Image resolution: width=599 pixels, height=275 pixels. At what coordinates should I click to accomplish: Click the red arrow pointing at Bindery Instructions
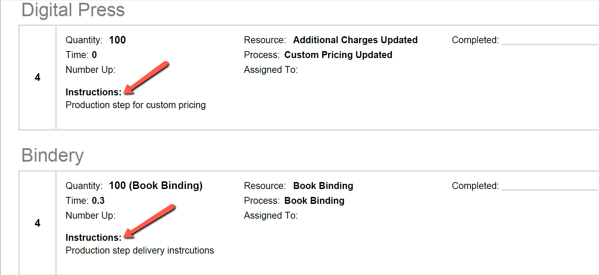coord(150,221)
